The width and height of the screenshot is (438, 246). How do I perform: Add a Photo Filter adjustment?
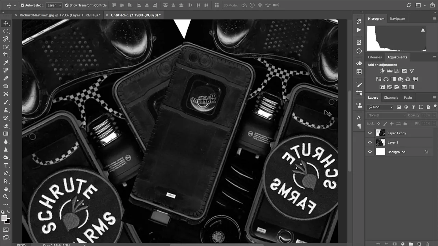(400, 79)
